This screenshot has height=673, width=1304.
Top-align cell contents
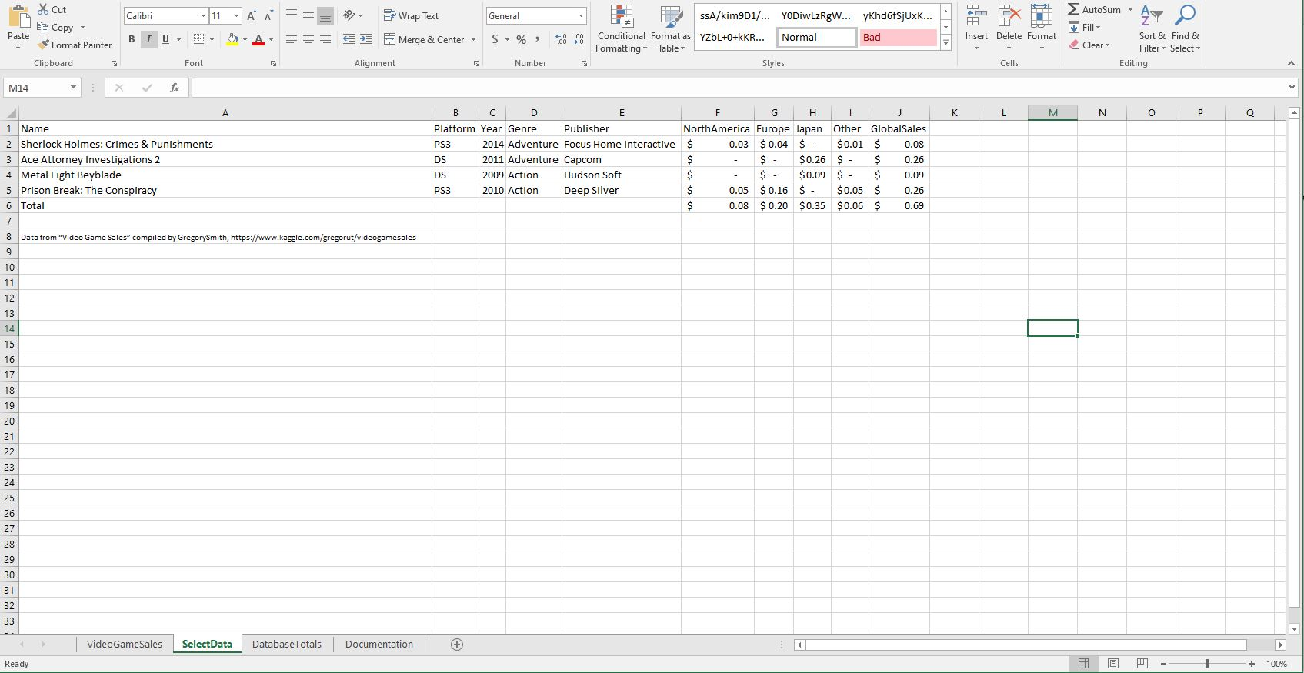(x=292, y=15)
